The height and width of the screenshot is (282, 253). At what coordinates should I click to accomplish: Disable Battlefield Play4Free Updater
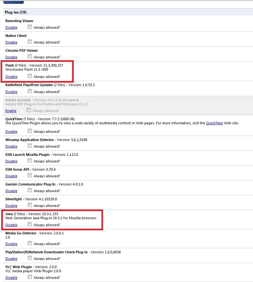(11, 92)
